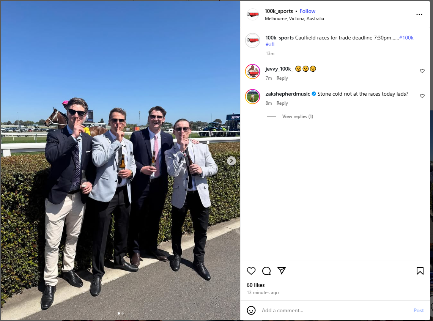Share the post with paper plane icon
Screen dimensions: 433x321
[x=282, y=271]
